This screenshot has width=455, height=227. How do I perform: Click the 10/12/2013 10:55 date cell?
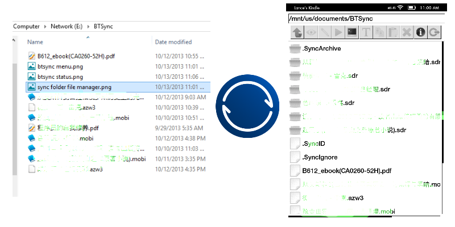180,56
